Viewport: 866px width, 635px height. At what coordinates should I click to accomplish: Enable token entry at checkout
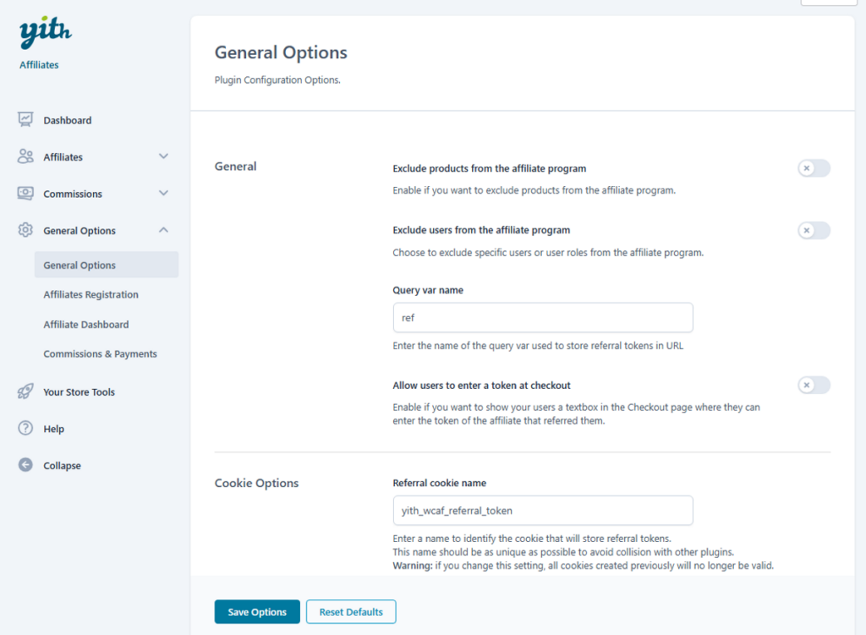(x=813, y=385)
